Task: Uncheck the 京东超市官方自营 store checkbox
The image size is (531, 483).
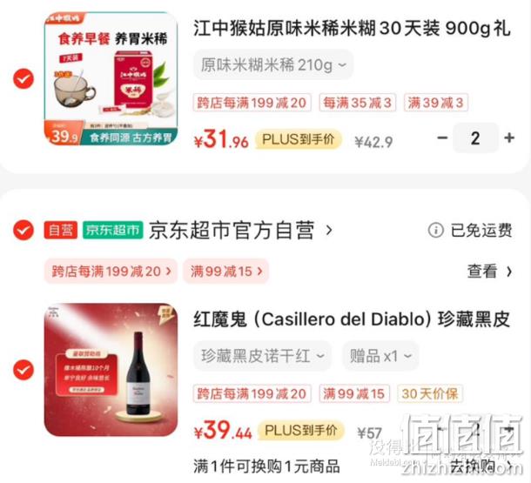Action: (x=24, y=230)
